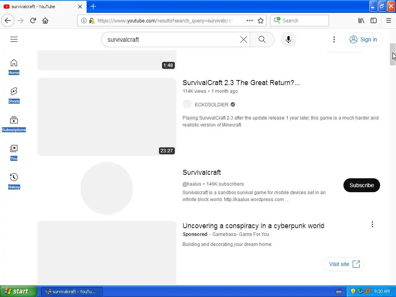
Task: Open the You section in sidebar
Action: [x=14, y=153]
